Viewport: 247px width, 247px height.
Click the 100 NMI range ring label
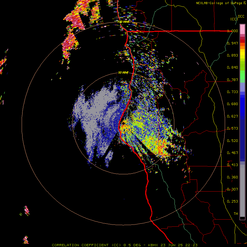[x=123, y=22]
